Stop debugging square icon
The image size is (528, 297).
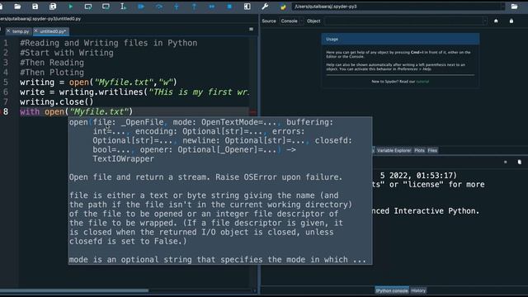click(x=229, y=7)
